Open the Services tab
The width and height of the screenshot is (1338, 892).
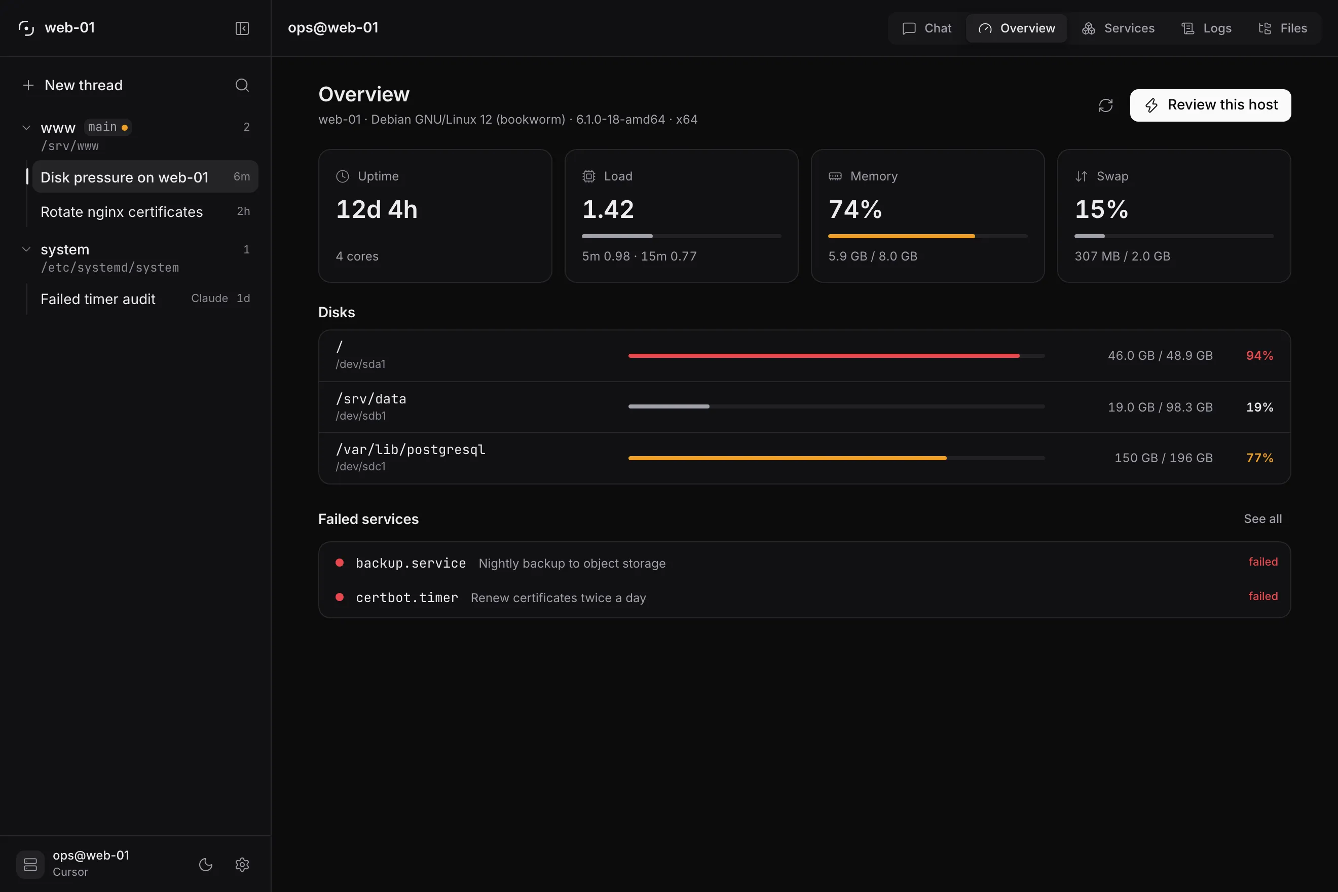pyautogui.click(x=1119, y=28)
